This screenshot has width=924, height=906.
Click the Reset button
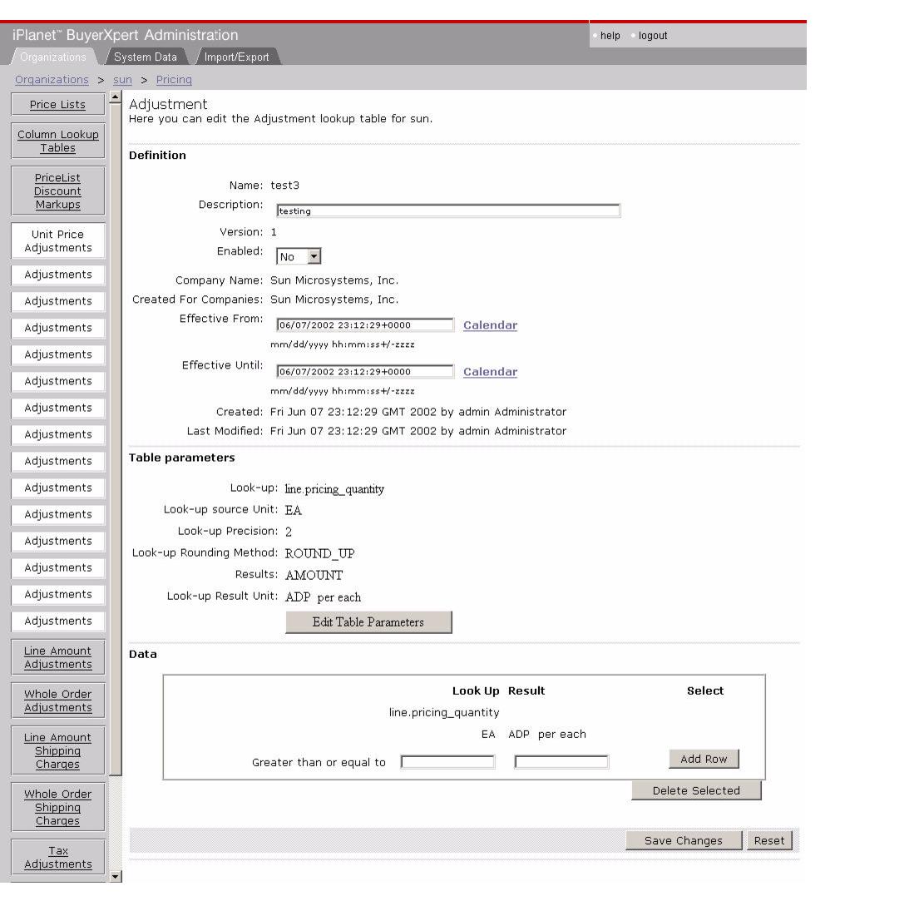[x=769, y=840]
